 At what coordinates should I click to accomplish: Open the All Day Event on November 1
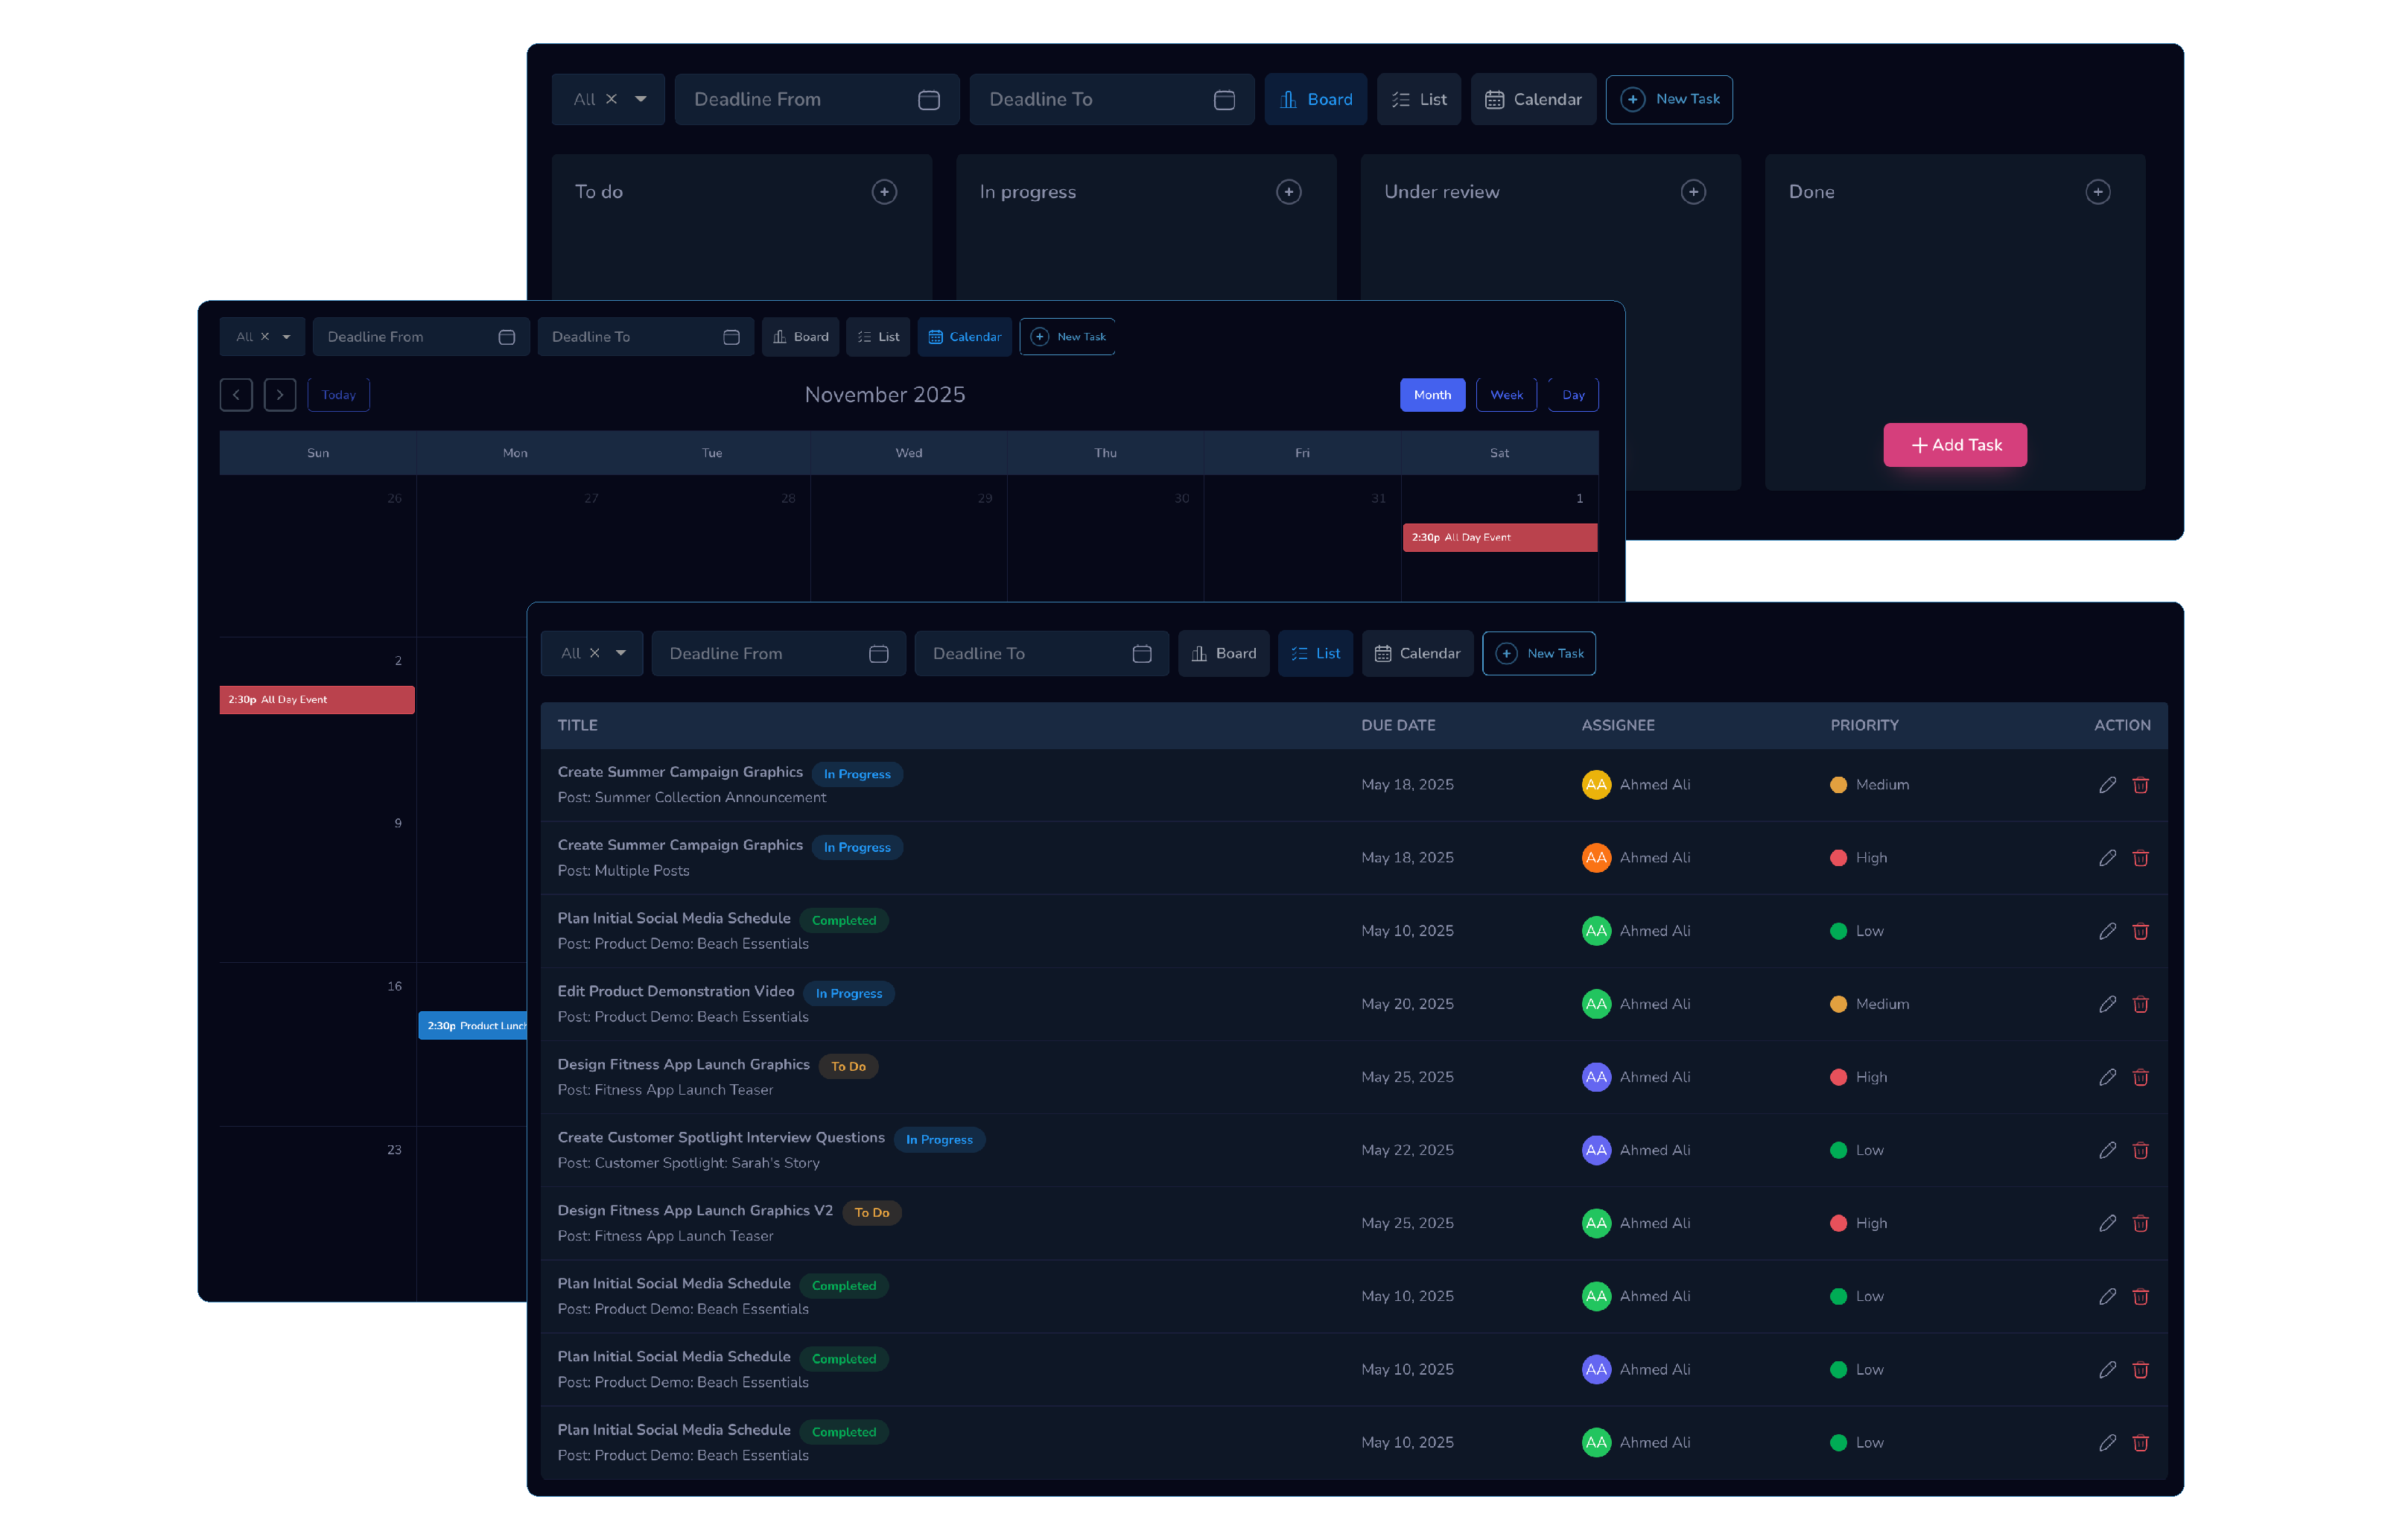[x=1499, y=537]
